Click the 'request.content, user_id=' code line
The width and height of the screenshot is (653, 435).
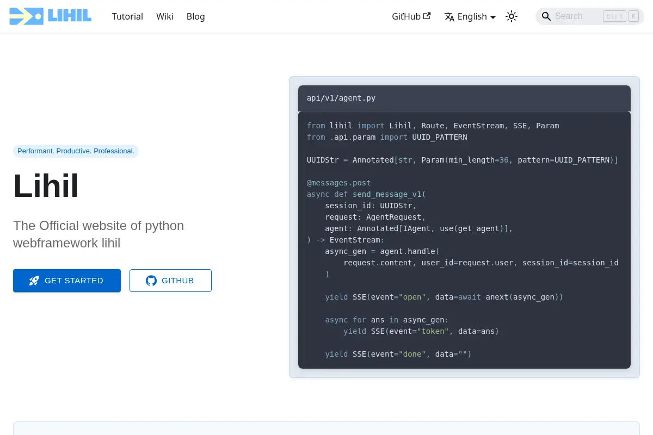[481, 263]
